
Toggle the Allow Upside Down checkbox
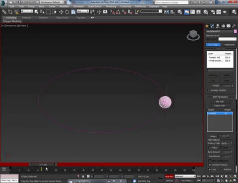click(x=210, y=161)
